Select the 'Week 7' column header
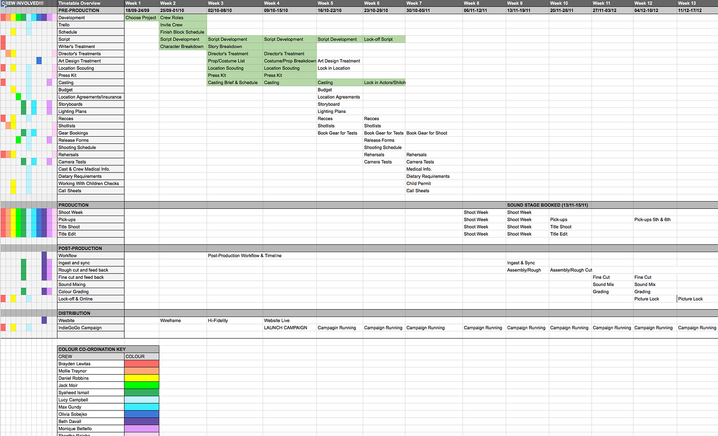Viewport: 718px width, 436px height. tap(434, 3)
